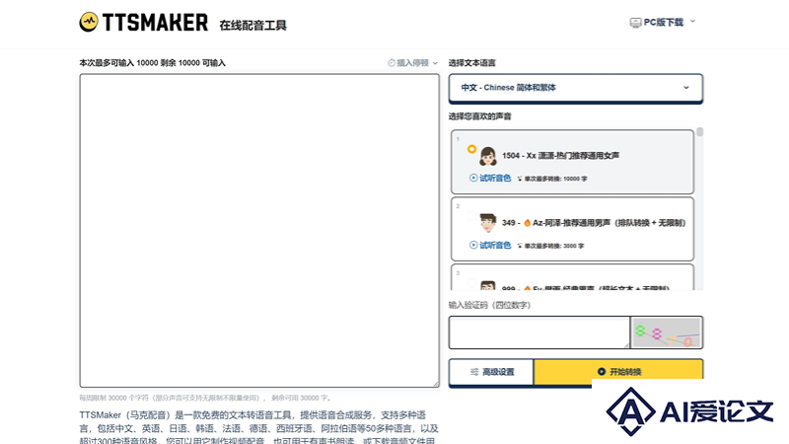Play 试听音色 preview for voice 349
The image size is (789, 444).
pyautogui.click(x=489, y=245)
